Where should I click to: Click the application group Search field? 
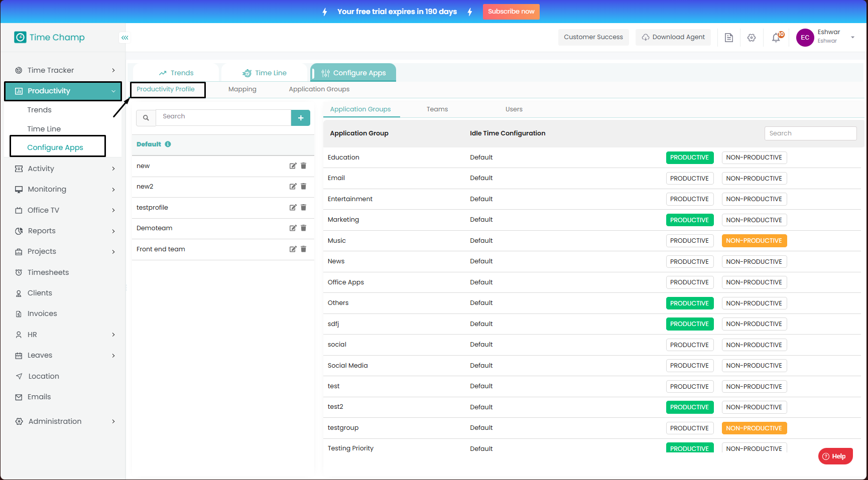810,133
